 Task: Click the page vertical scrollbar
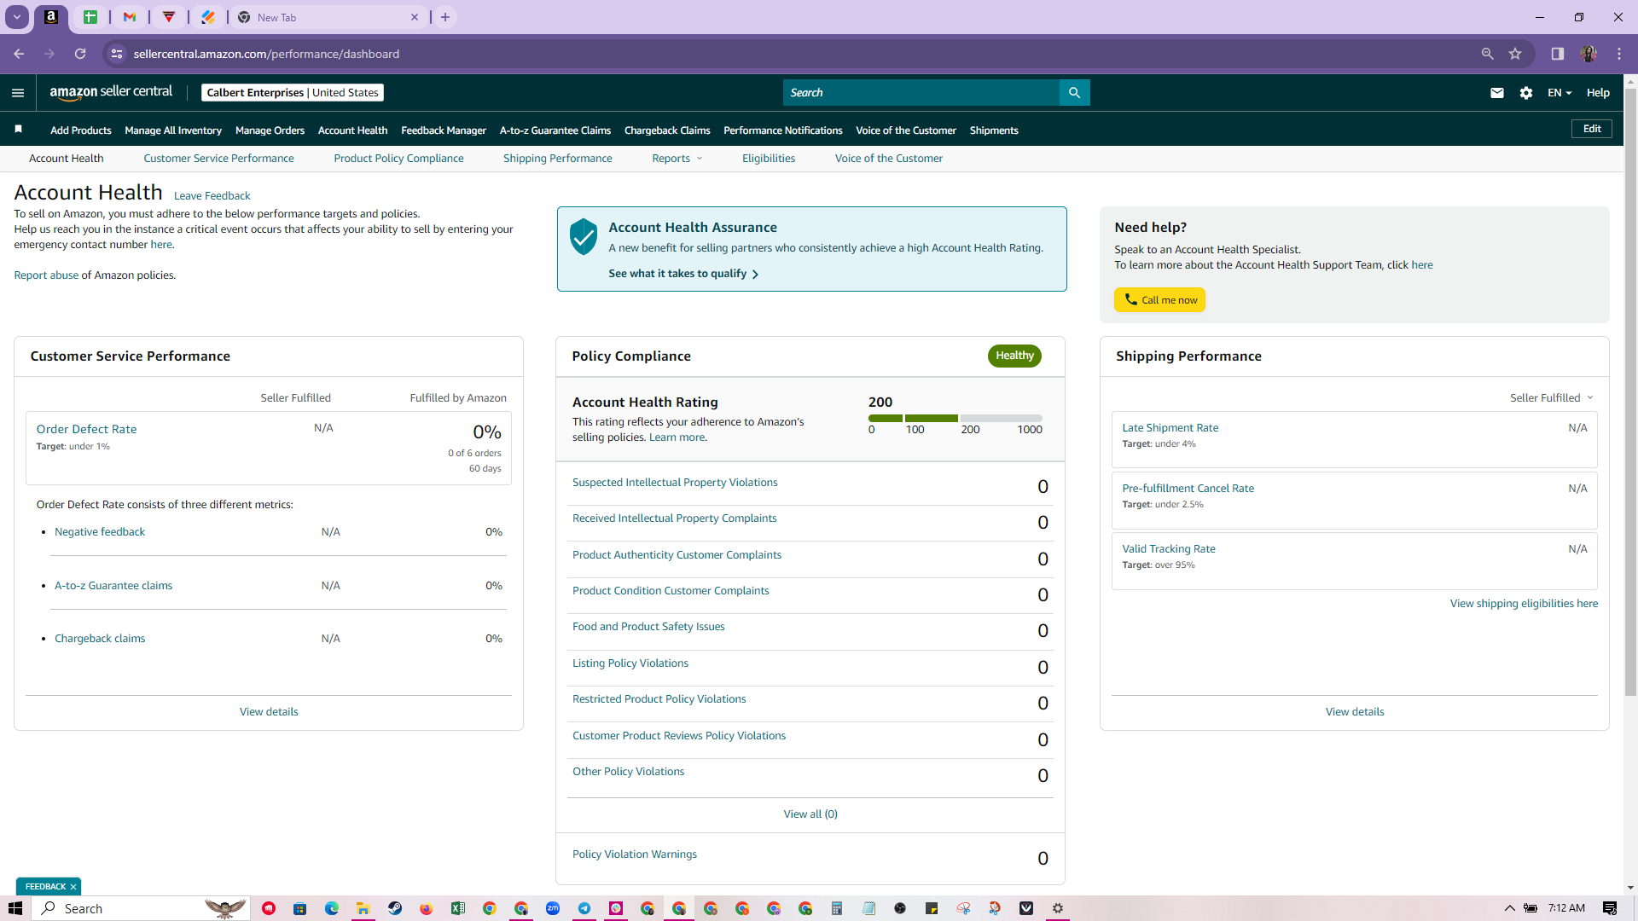point(1631,392)
